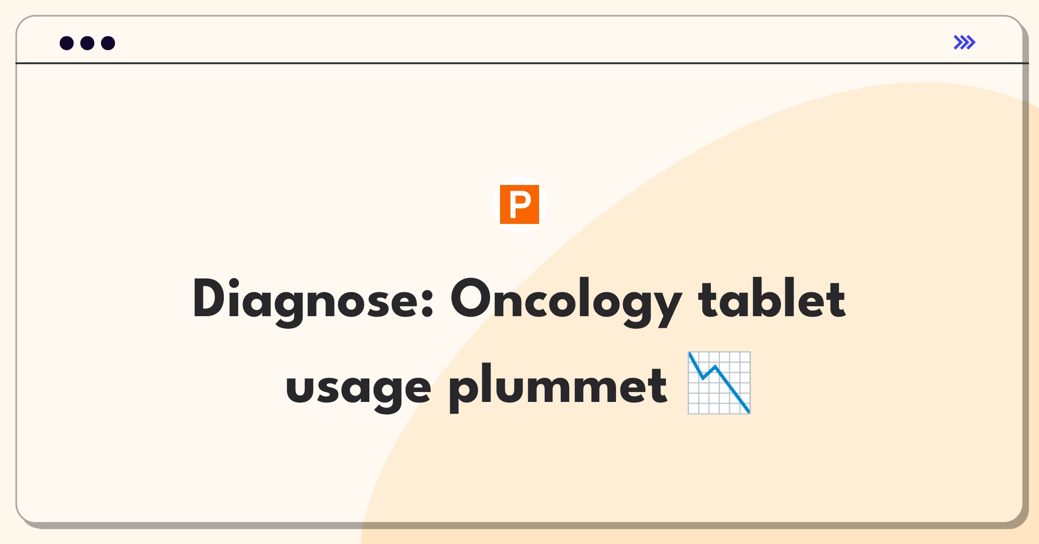Click the orange P logo
The width and height of the screenshot is (1039, 544).
click(519, 204)
